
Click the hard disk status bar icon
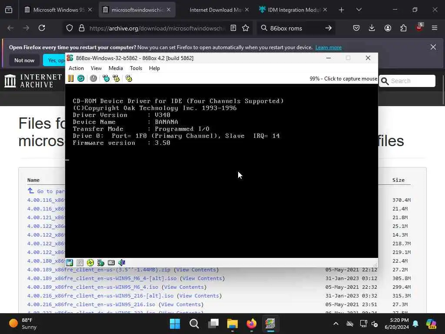[x=111, y=262]
